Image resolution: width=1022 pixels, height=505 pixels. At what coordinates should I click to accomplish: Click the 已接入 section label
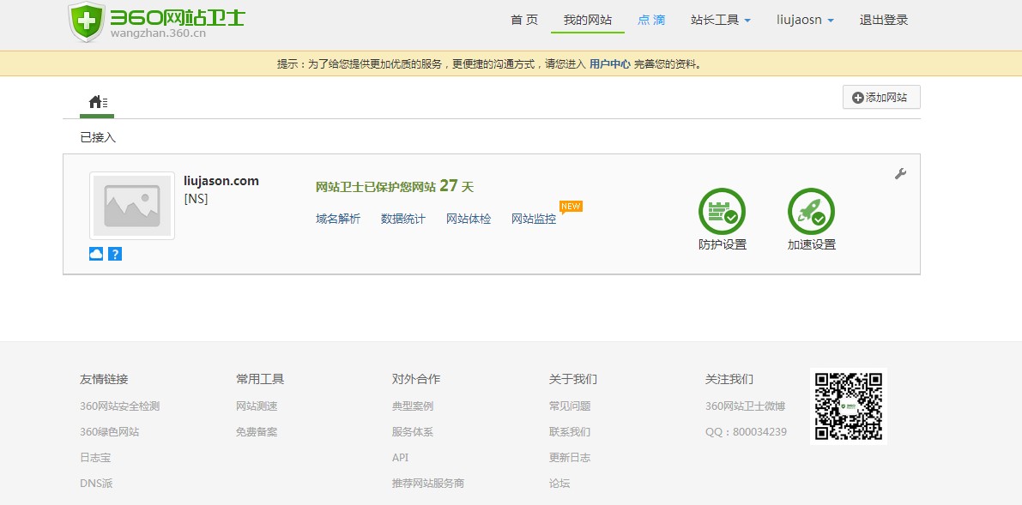coord(98,137)
